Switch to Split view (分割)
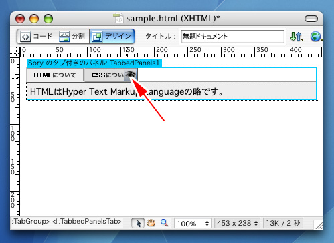This screenshot has width=334, height=243. [72, 36]
